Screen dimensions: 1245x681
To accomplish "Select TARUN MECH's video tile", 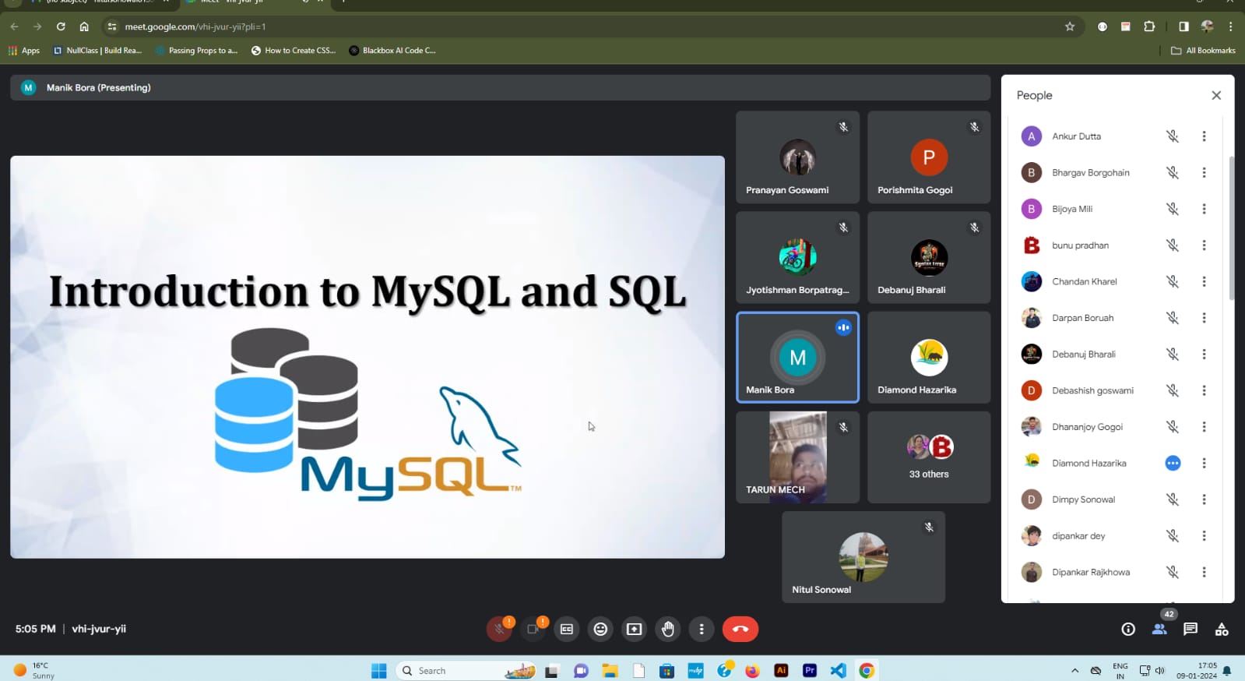I will coord(797,457).
